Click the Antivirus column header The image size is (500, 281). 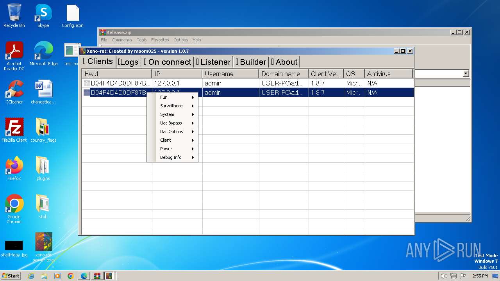click(389, 74)
